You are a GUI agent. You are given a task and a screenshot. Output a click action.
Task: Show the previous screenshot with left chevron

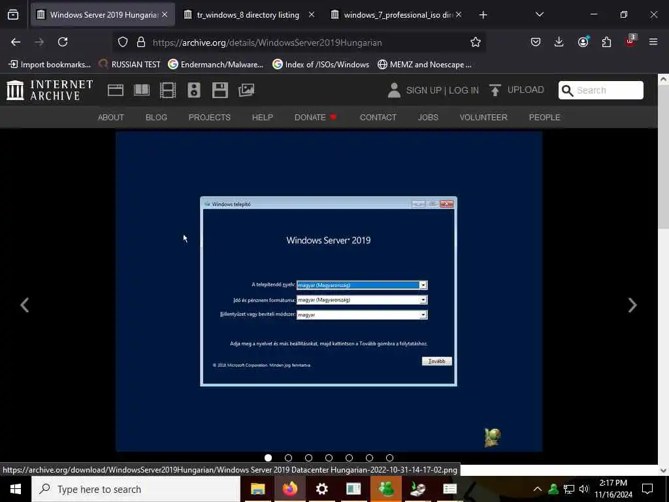pyautogui.click(x=25, y=305)
